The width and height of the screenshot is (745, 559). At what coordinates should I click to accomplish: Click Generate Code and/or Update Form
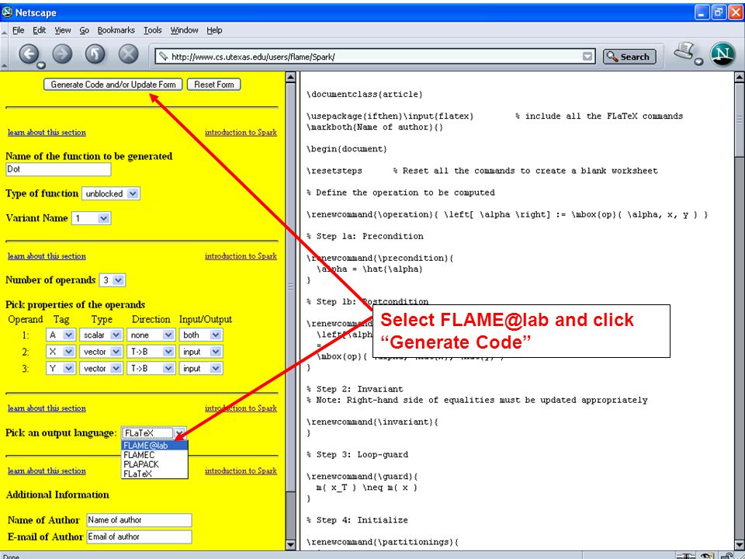113,85
